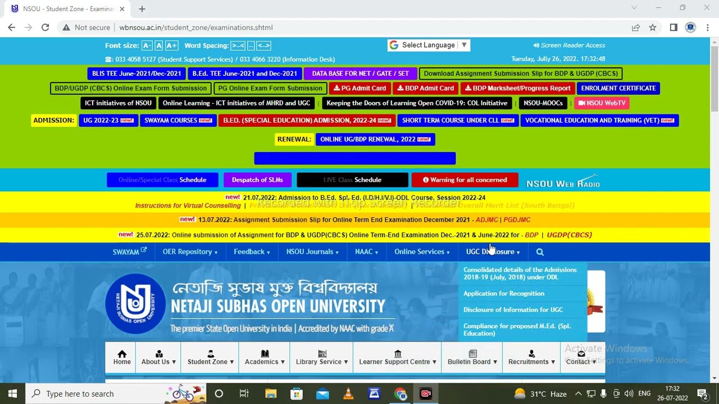Open the Chrome profile avatar
The image size is (719, 404).
tap(690, 27)
